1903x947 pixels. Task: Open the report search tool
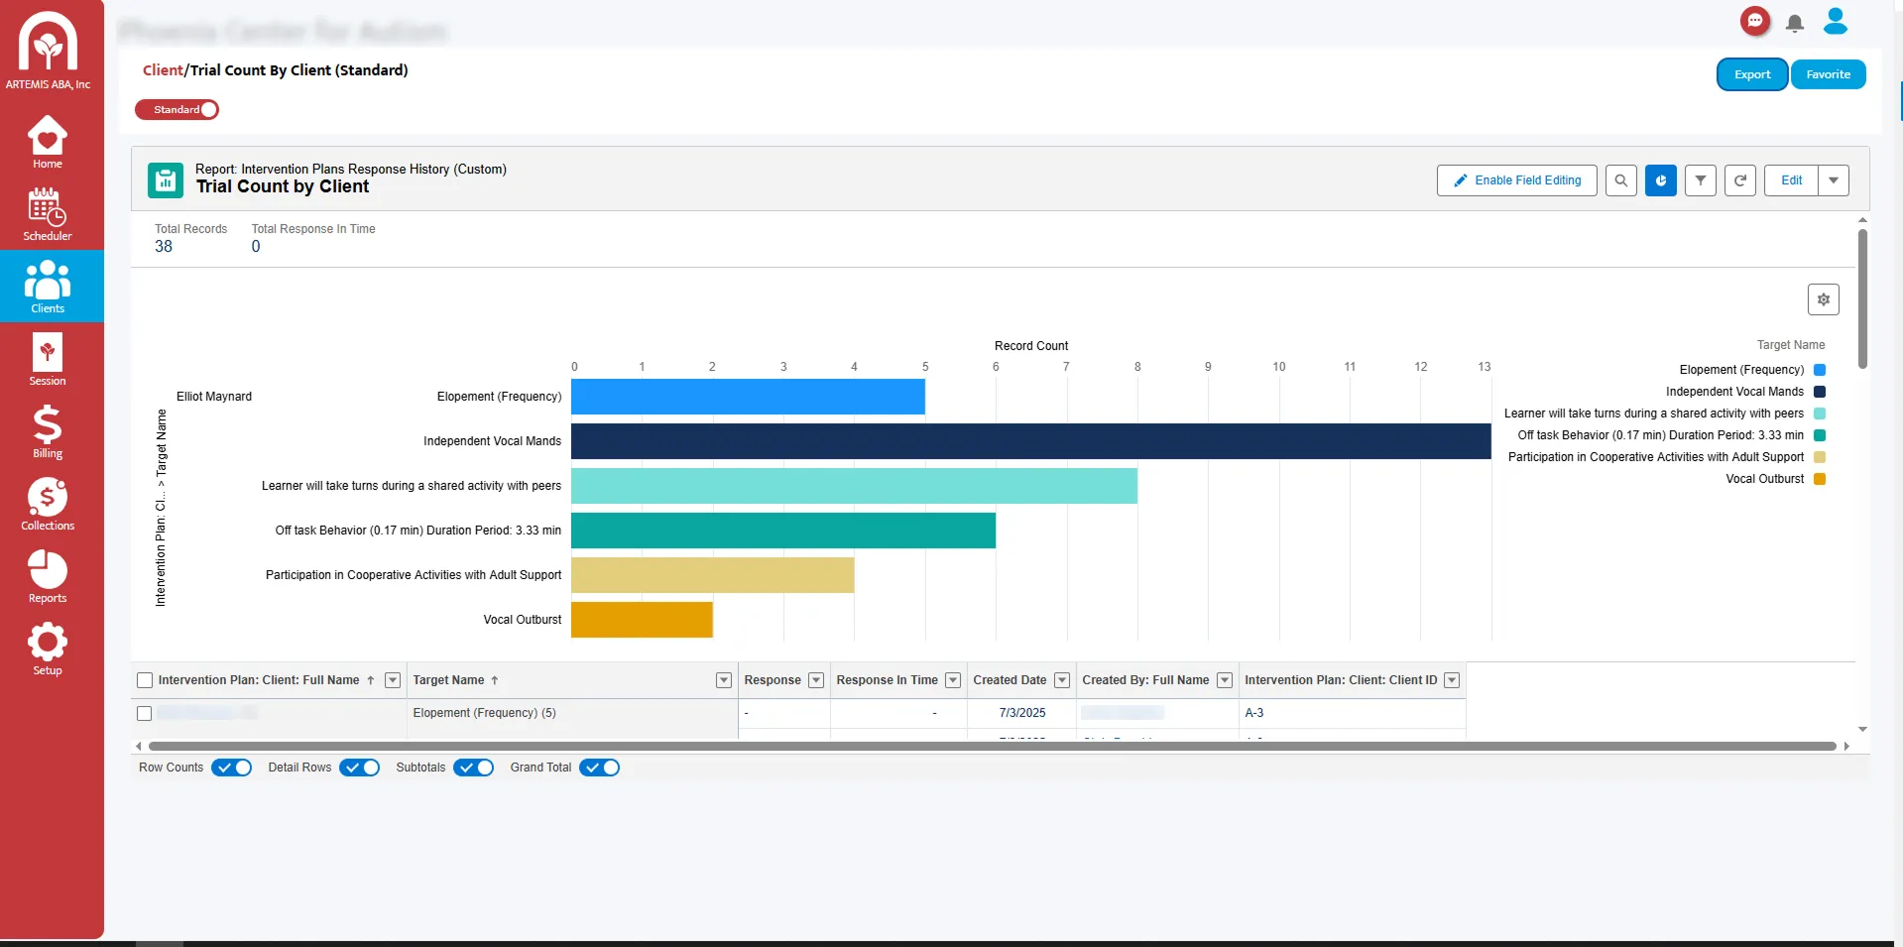click(1620, 180)
